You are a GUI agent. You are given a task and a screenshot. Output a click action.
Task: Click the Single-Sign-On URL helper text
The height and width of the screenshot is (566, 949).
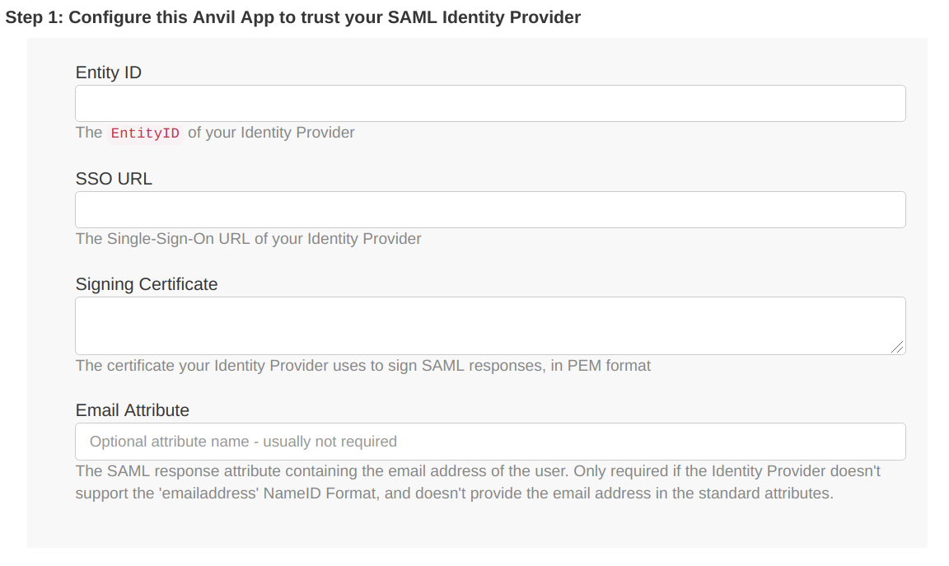click(247, 239)
